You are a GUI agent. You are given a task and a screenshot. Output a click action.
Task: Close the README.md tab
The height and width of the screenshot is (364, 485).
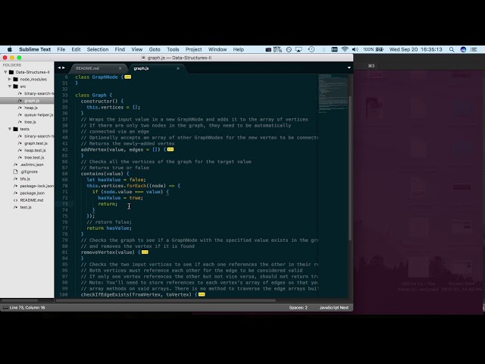[x=120, y=68]
